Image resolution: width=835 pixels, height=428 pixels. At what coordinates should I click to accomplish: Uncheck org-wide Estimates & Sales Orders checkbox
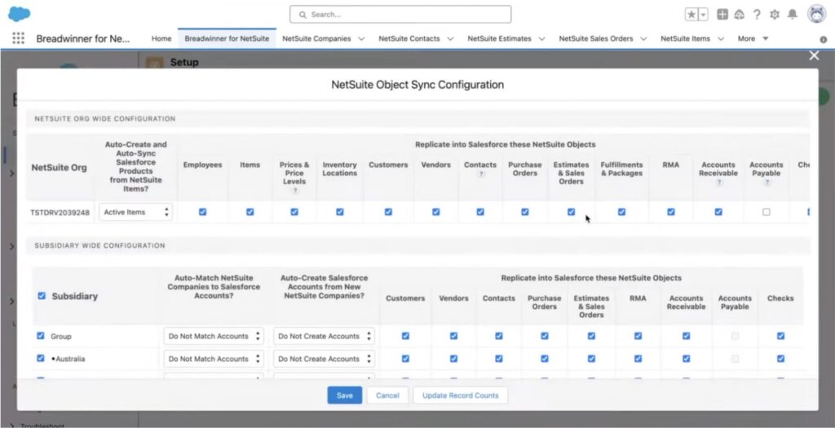point(572,212)
